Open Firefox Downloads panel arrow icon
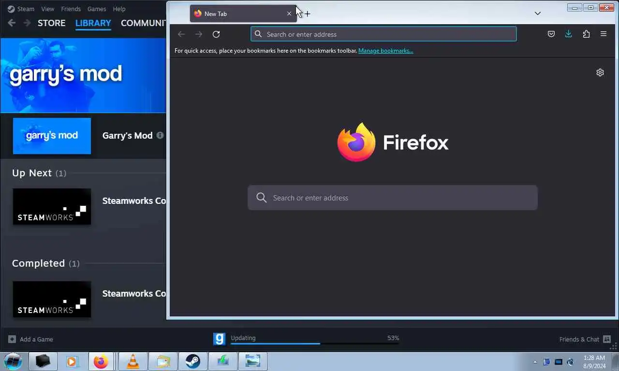This screenshot has height=371, width=619. pos(569,34)
